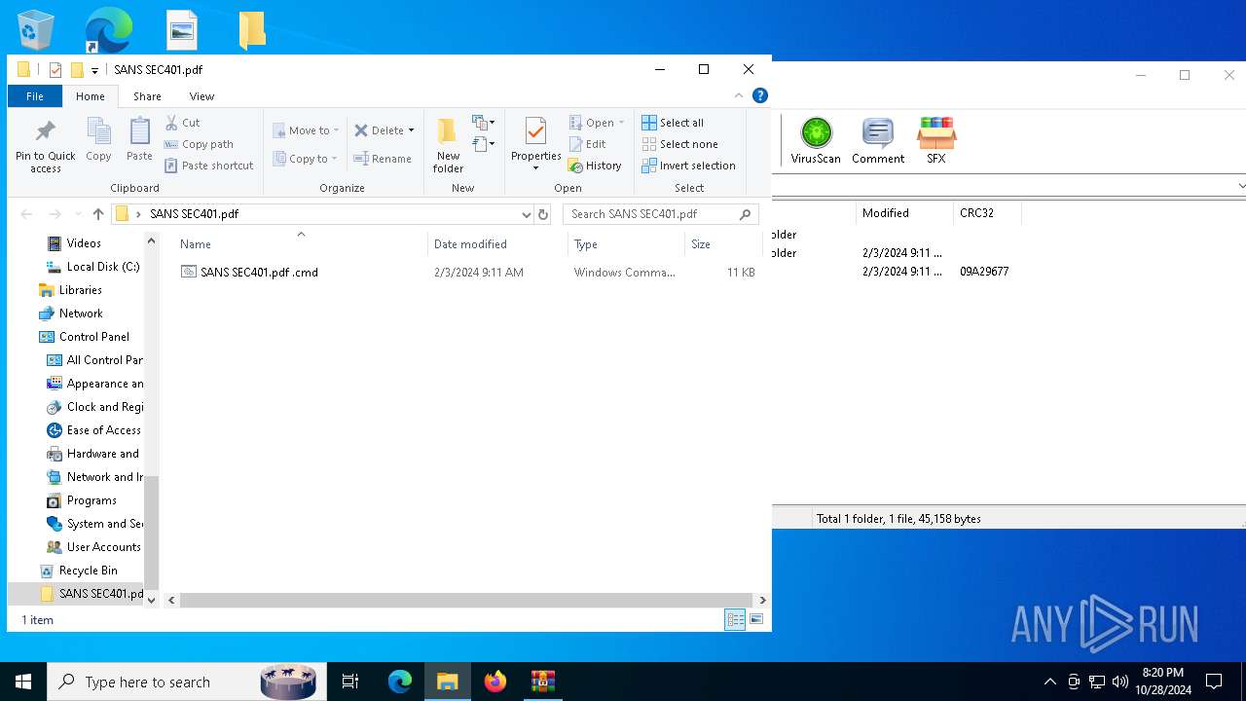Screen dimensions: 1246x701
Task: Select Programs in navigation tree
Action: 92,500
